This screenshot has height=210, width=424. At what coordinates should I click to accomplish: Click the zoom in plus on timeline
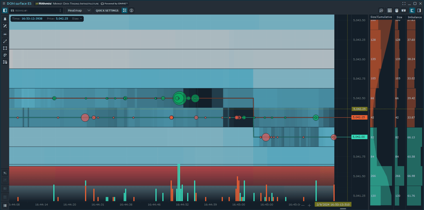point(310,205)
